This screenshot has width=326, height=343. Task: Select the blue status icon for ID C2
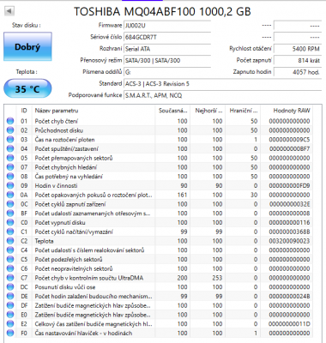[10, 241]
